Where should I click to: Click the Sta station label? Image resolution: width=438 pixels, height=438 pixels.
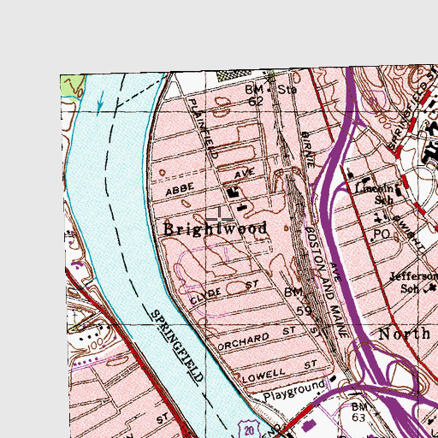(287, 90)
